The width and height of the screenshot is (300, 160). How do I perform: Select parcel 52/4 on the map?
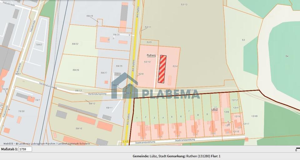click(175, 66)
